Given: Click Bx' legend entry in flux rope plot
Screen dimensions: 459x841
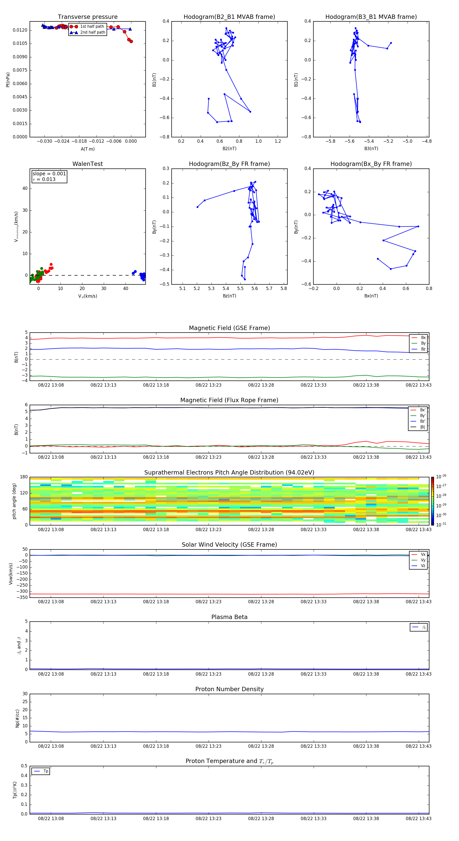Looking at the screenshot, I should click(418, 410).
